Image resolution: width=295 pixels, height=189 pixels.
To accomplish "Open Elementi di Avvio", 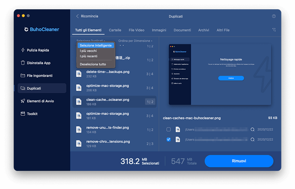I will [x=37, y=101].
